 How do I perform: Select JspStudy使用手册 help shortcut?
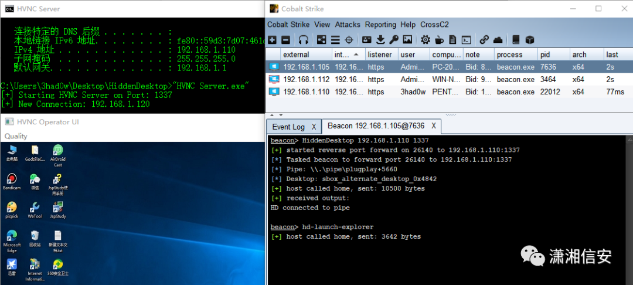tap(57, 184)
